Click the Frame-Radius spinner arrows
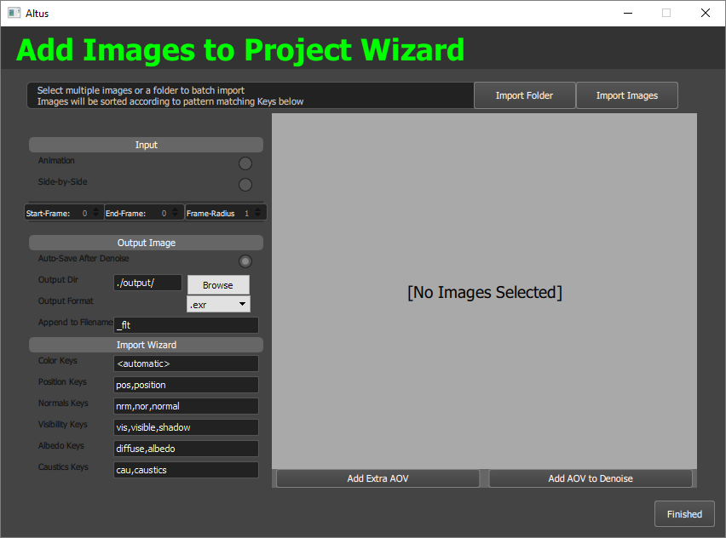 (258, 212)
